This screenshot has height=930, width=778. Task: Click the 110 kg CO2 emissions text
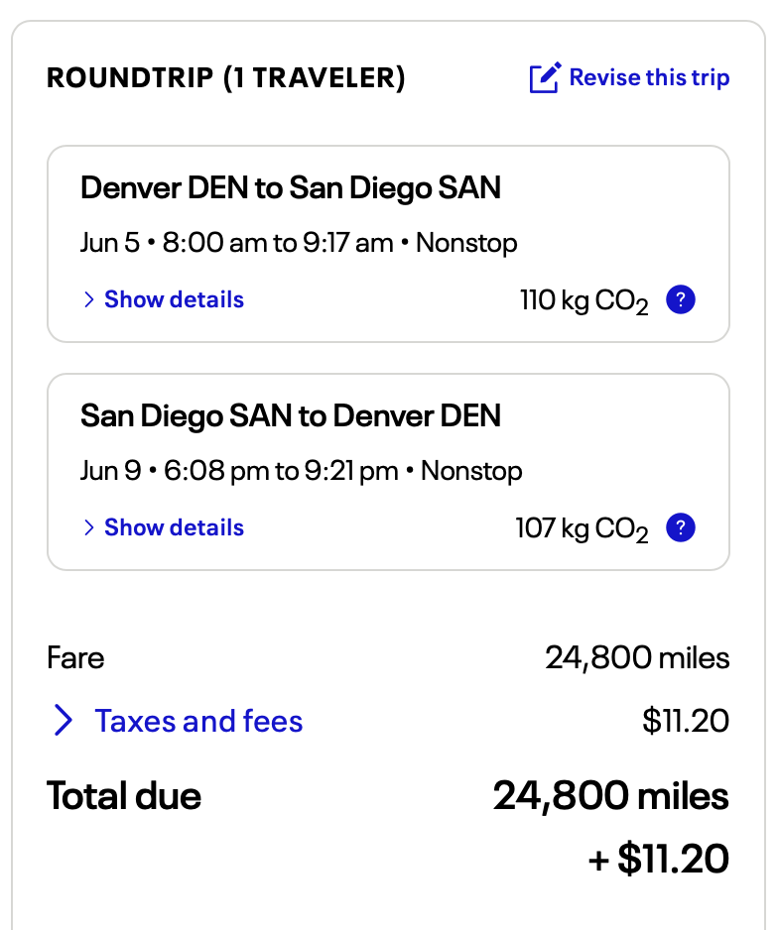(x=583, y=300)
